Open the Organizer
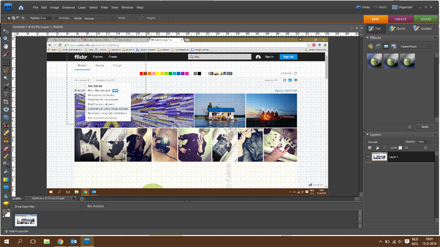This screenshot has width=440, height=247. tap(403, 7)
